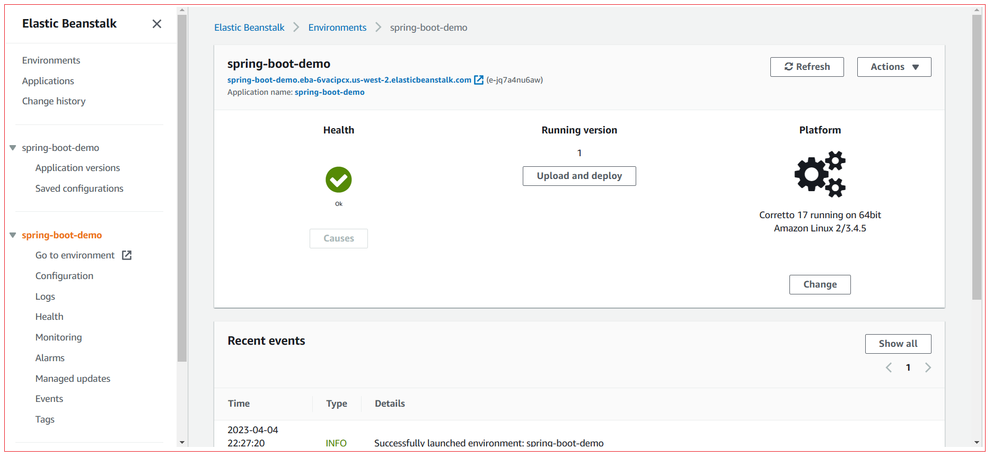This screenshot has height=457, width=993.
Task: Click Upload and deploy button
Action: point(579,176)
